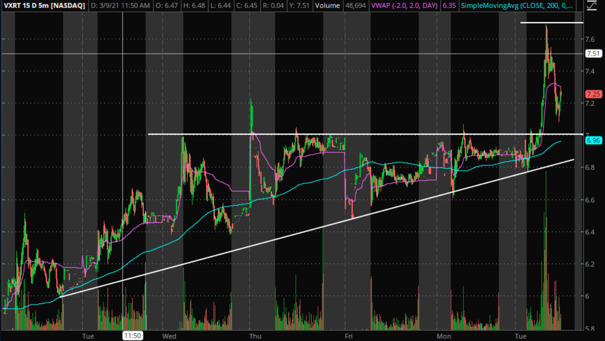The height and width of the screenshot is (341, 605).
Task: Click the high price readout H: 6.48
Action: (x=194, y=6)
